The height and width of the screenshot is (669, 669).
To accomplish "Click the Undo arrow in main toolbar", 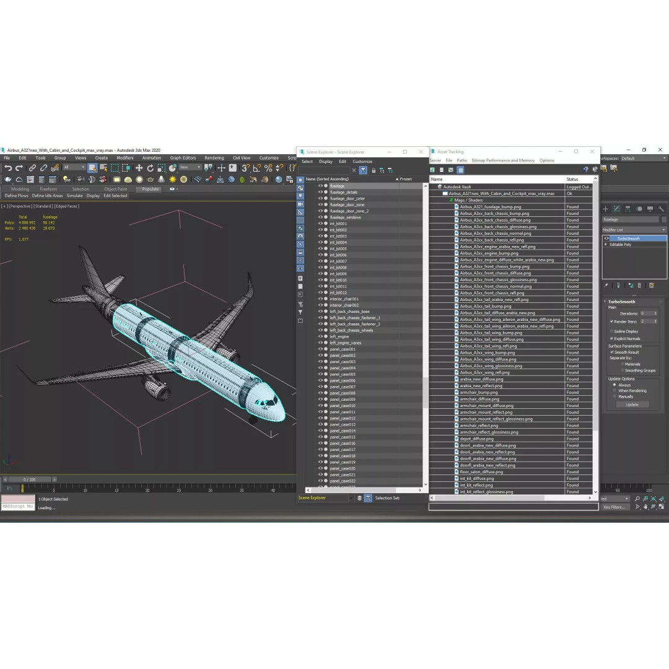I will (x=8, y=168).
